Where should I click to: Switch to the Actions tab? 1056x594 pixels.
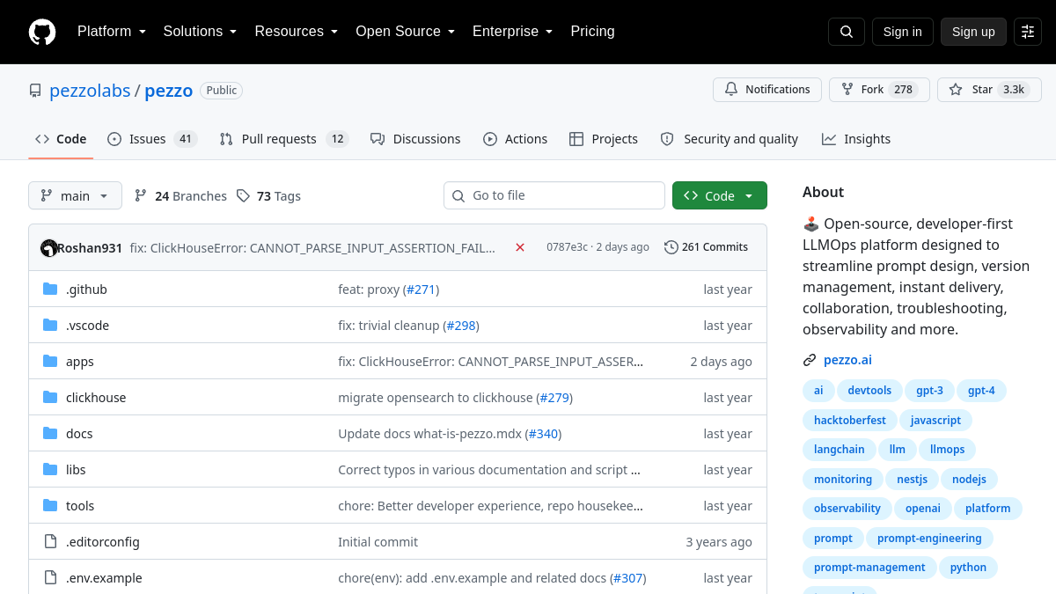coord(515,139)
